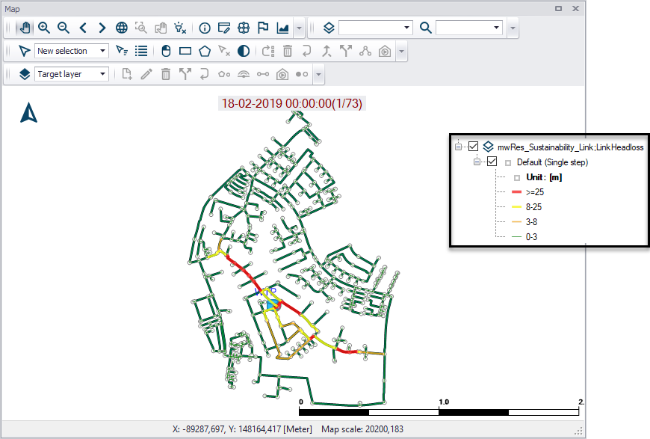Select the Zoom In magnifier tool
This screenshot has height=439, width=650.
pos(44,28)
